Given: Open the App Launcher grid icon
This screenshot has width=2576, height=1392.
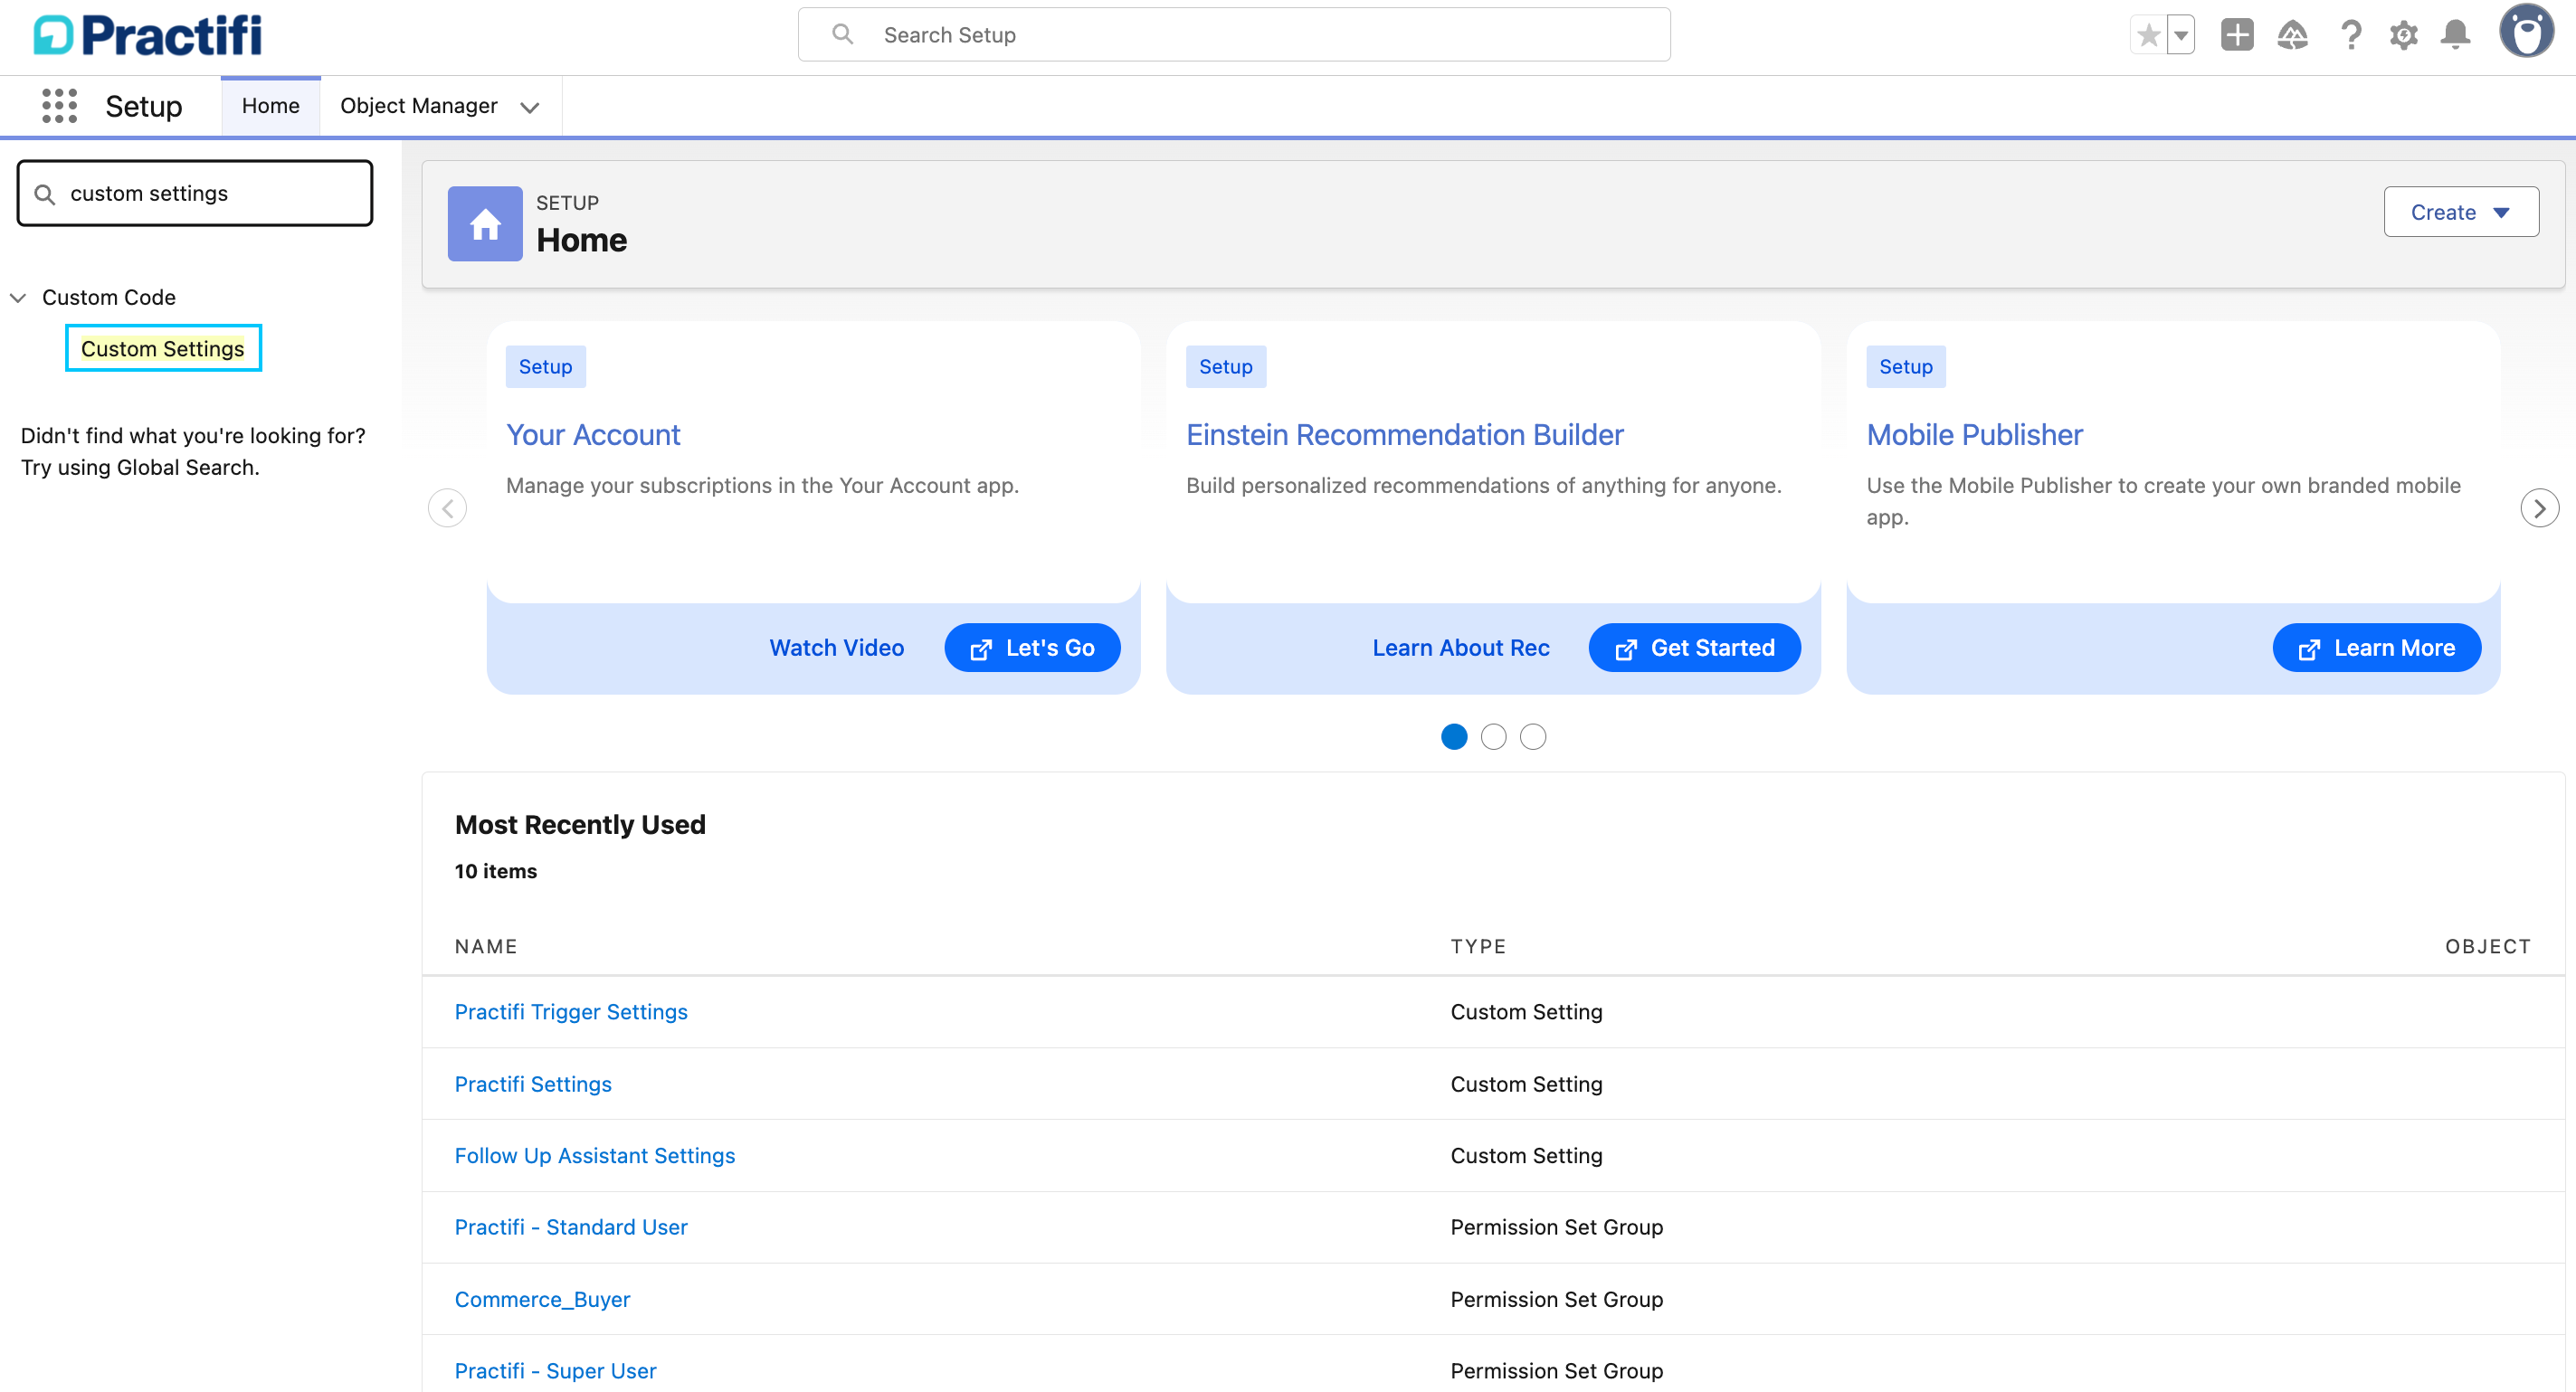Looking at the screenshot, I should (59, 105).
